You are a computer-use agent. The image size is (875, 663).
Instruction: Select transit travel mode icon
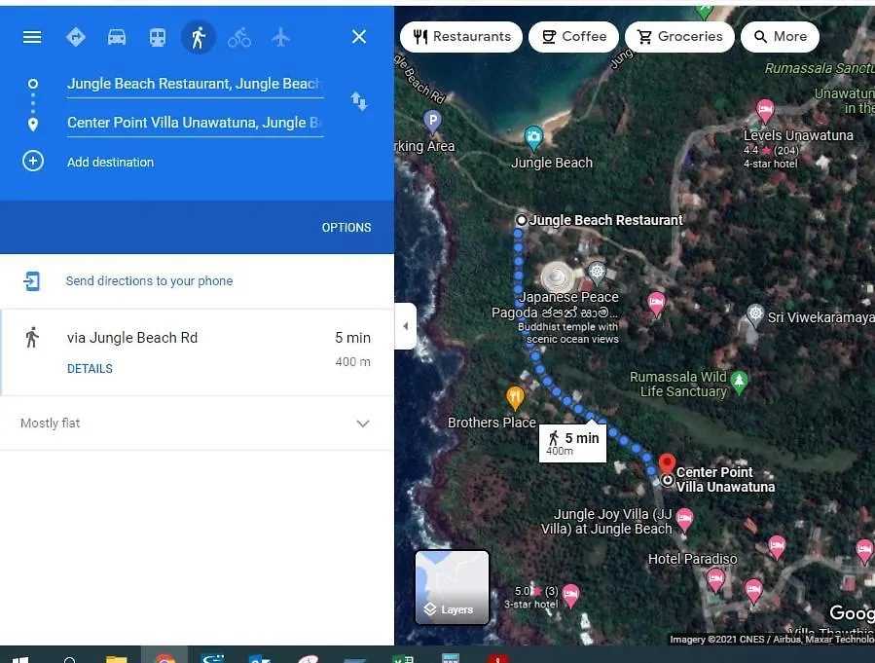point(158,37)
